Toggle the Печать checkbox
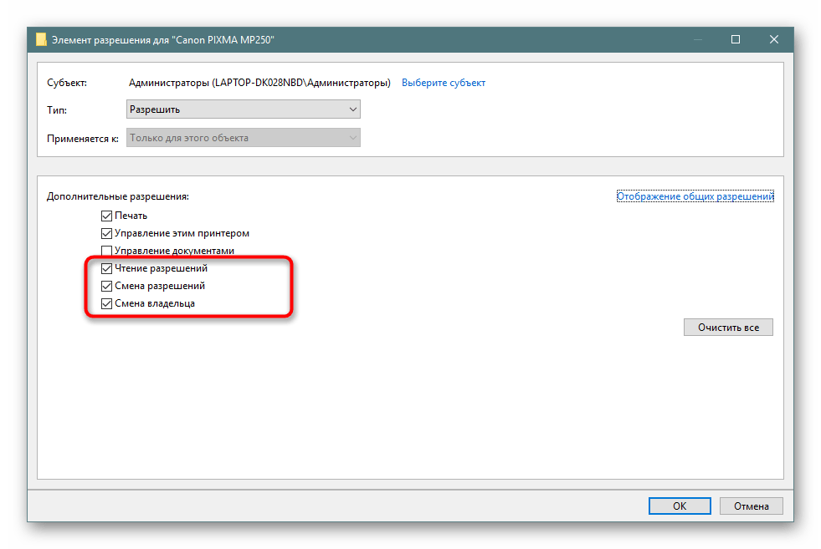This screenshot has height=549, width=821. click(106, 216)
